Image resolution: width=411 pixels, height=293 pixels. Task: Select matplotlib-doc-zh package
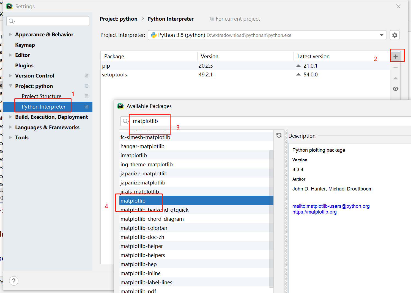[194, 237]
